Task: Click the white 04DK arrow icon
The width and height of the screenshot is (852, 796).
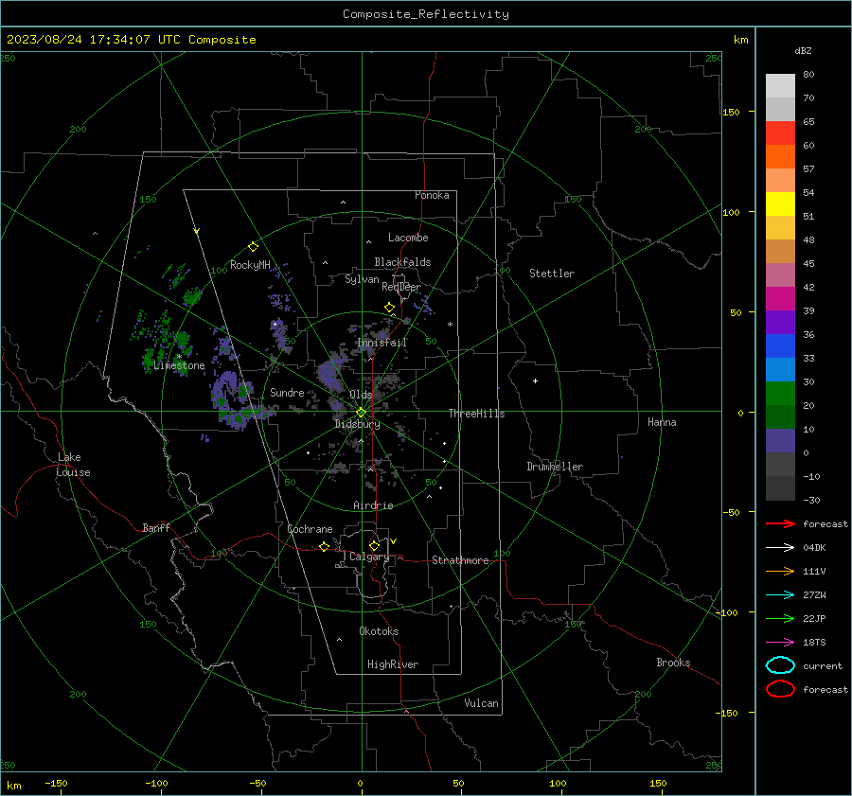Action: pyautogui.click(x=780, y=548)
